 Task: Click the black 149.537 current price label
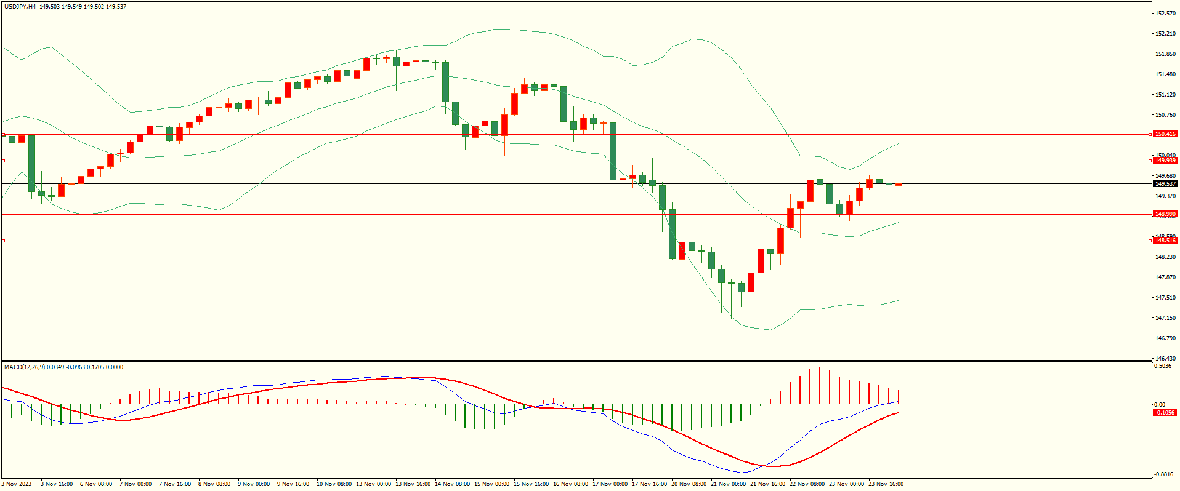(1165, 184)
